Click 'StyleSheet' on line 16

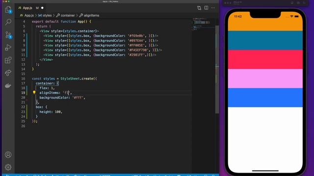(x=70, y=79)
